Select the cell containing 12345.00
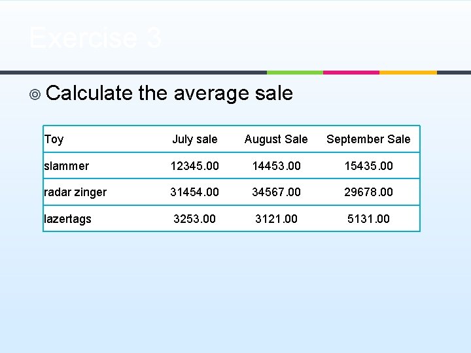471x353 pixels. [x=194, y=166]
